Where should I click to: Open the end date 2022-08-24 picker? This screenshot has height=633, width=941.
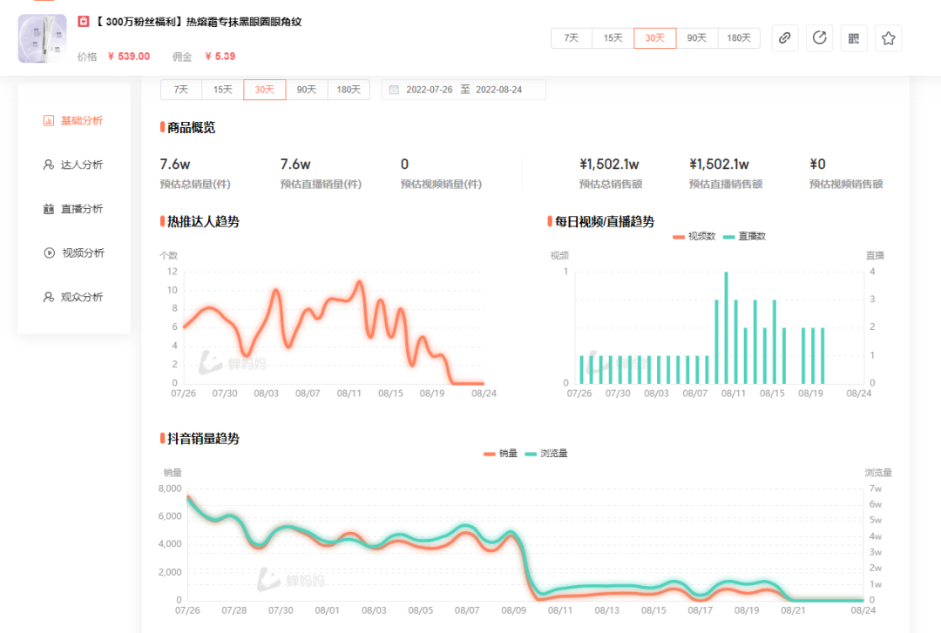tap(498, 90)
